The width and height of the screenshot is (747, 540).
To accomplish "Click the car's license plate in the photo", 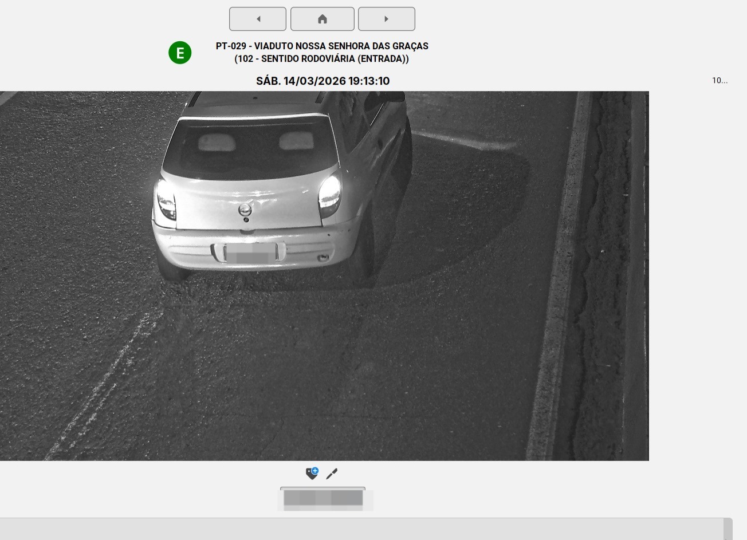I will (x=250, y=253).
